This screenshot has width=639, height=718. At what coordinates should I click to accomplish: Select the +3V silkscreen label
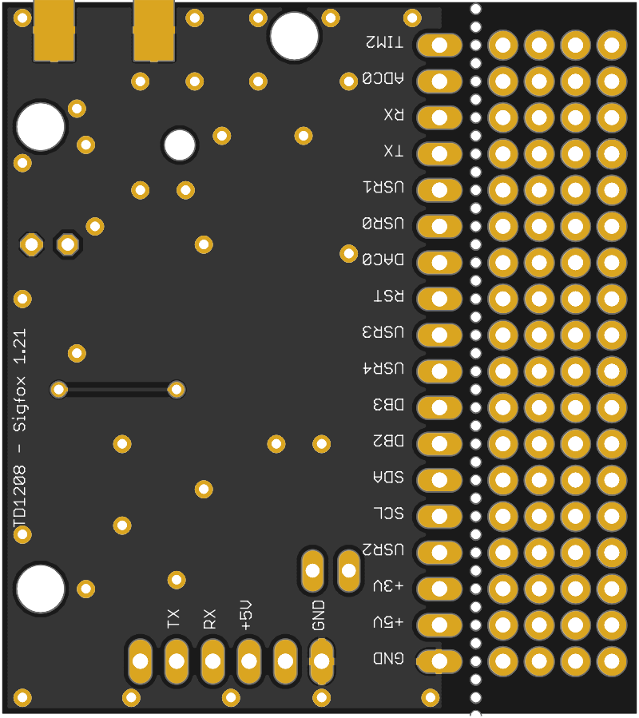tap(388, 585)
